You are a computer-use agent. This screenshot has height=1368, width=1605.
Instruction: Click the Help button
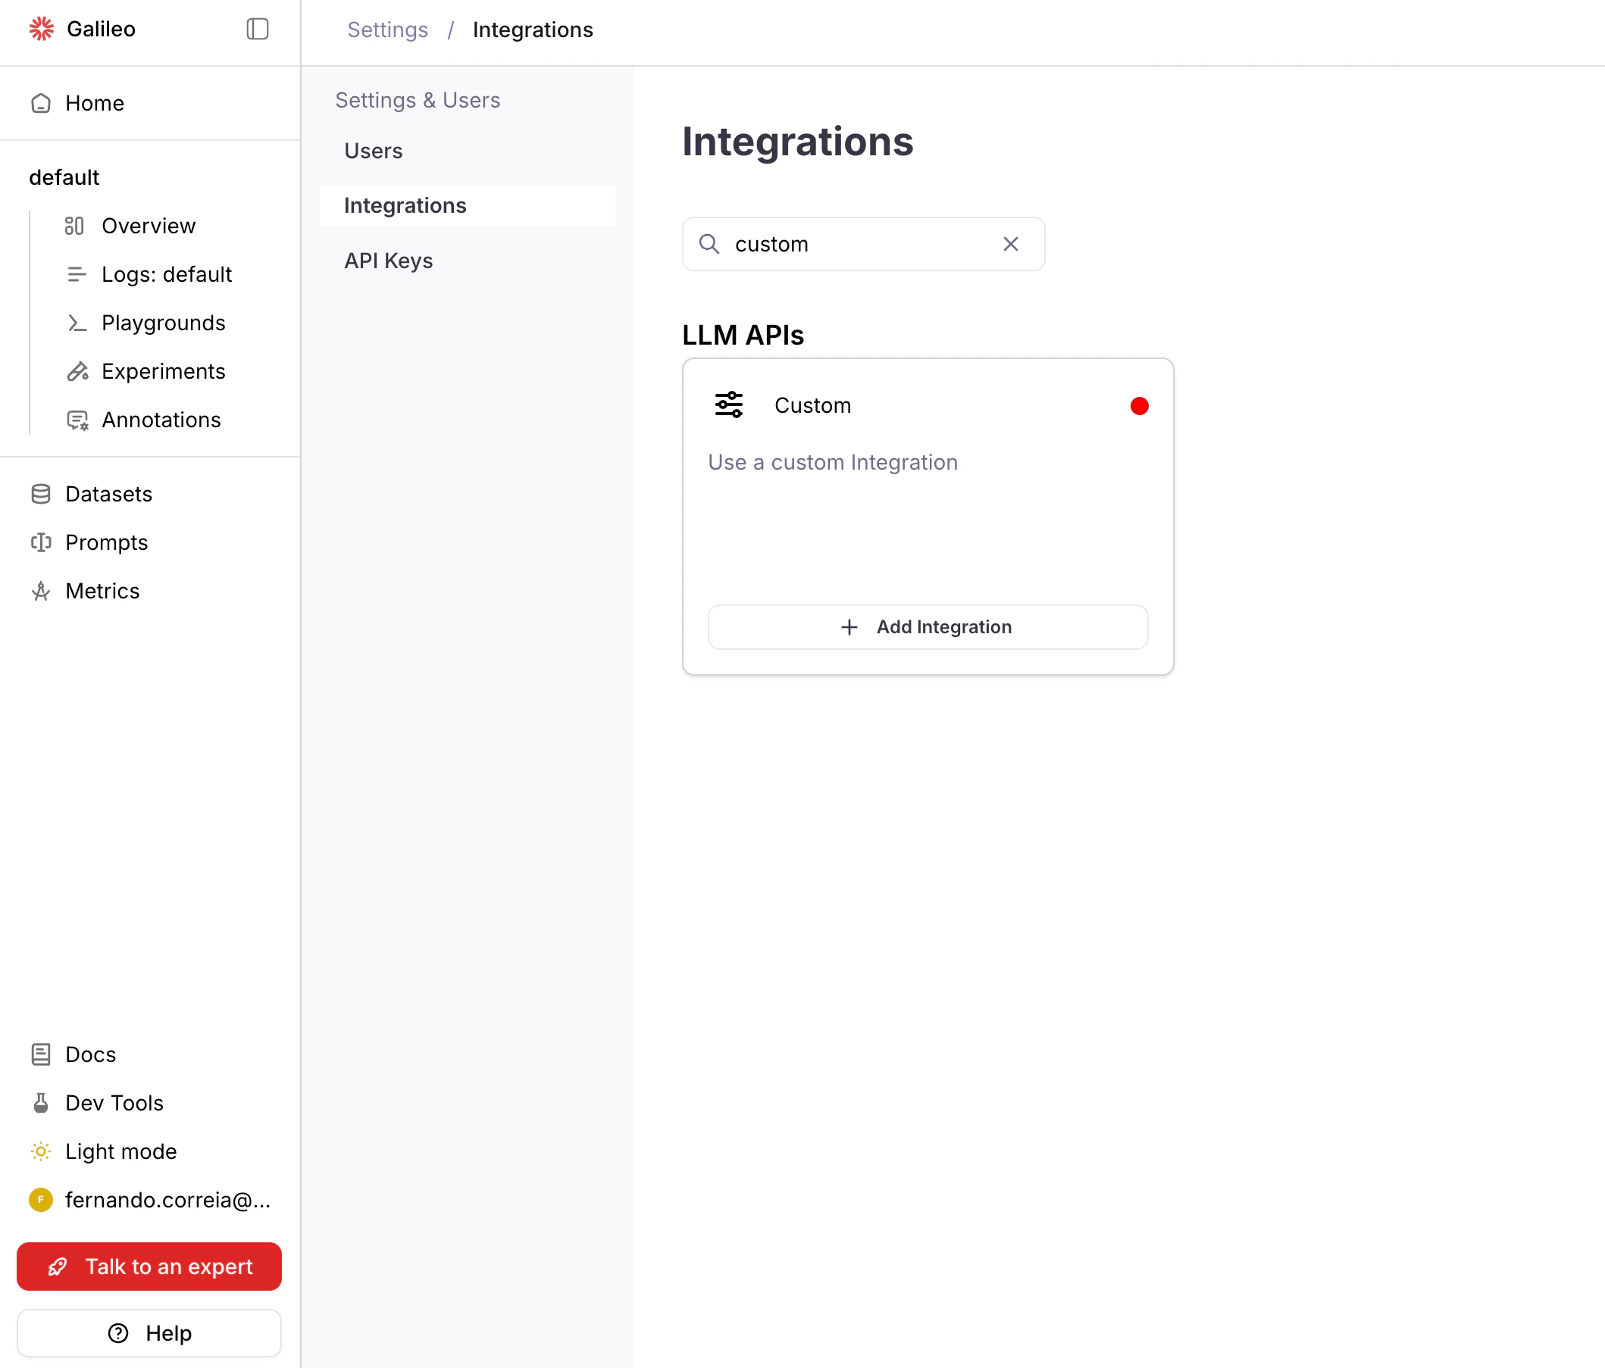(x=149, y=1332)
